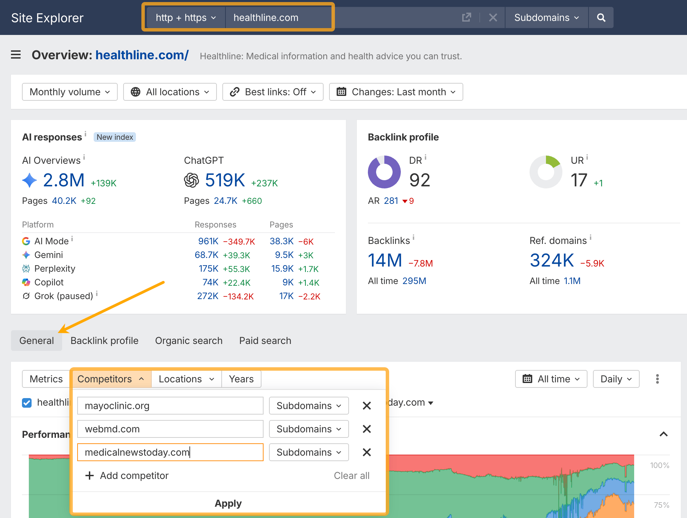
Task: Click the 961K AI Mode responses value
Action: click(x=208, y=241)
